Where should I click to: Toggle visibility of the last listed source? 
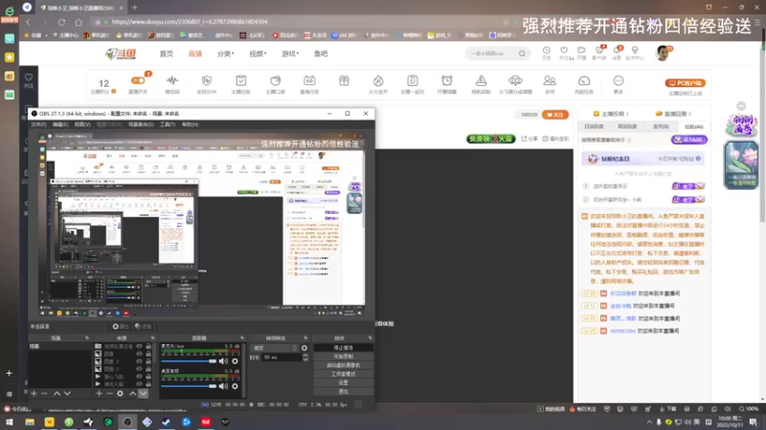[139, 384]
